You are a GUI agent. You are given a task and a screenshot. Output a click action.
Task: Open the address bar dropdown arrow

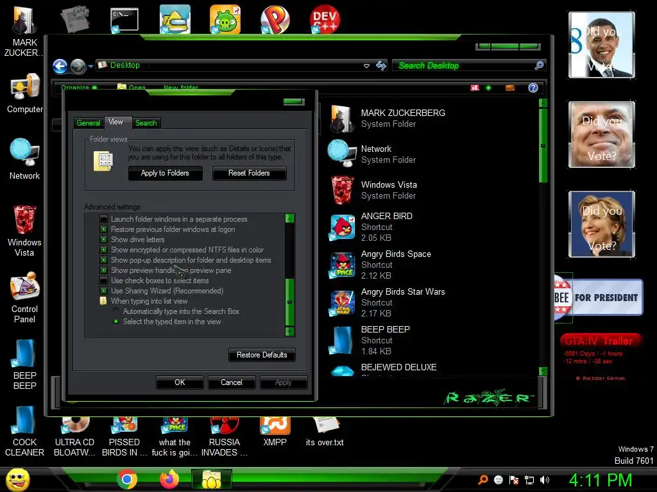[x=366, y=66]
